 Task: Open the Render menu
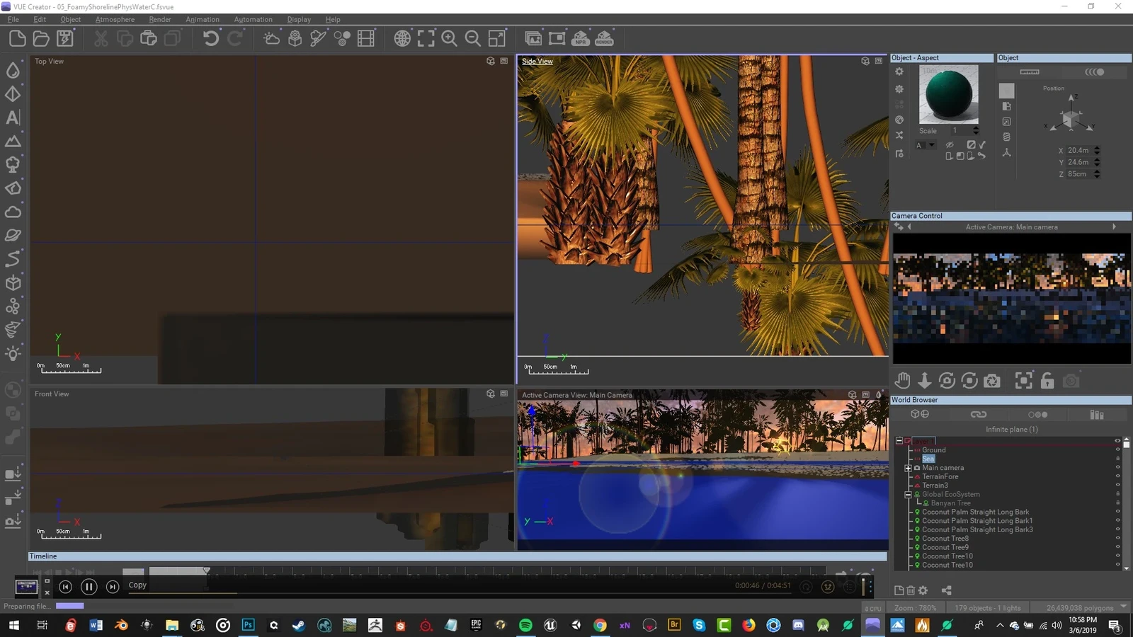click(159, 19)
